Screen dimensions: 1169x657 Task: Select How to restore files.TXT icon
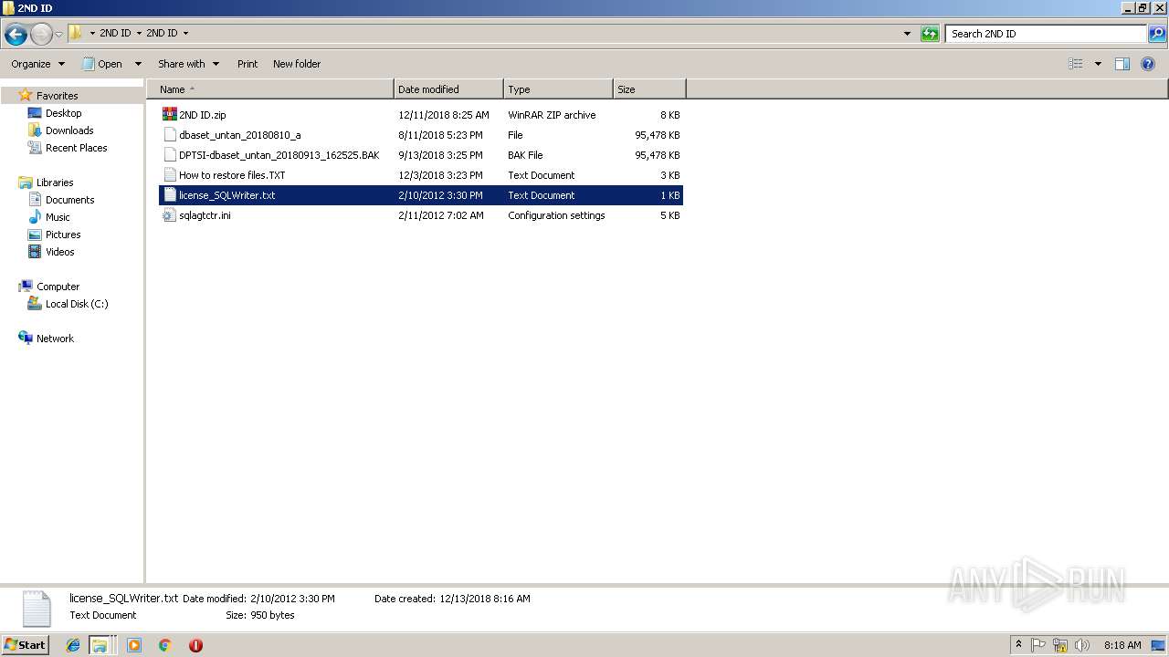[x=169, y=175]
